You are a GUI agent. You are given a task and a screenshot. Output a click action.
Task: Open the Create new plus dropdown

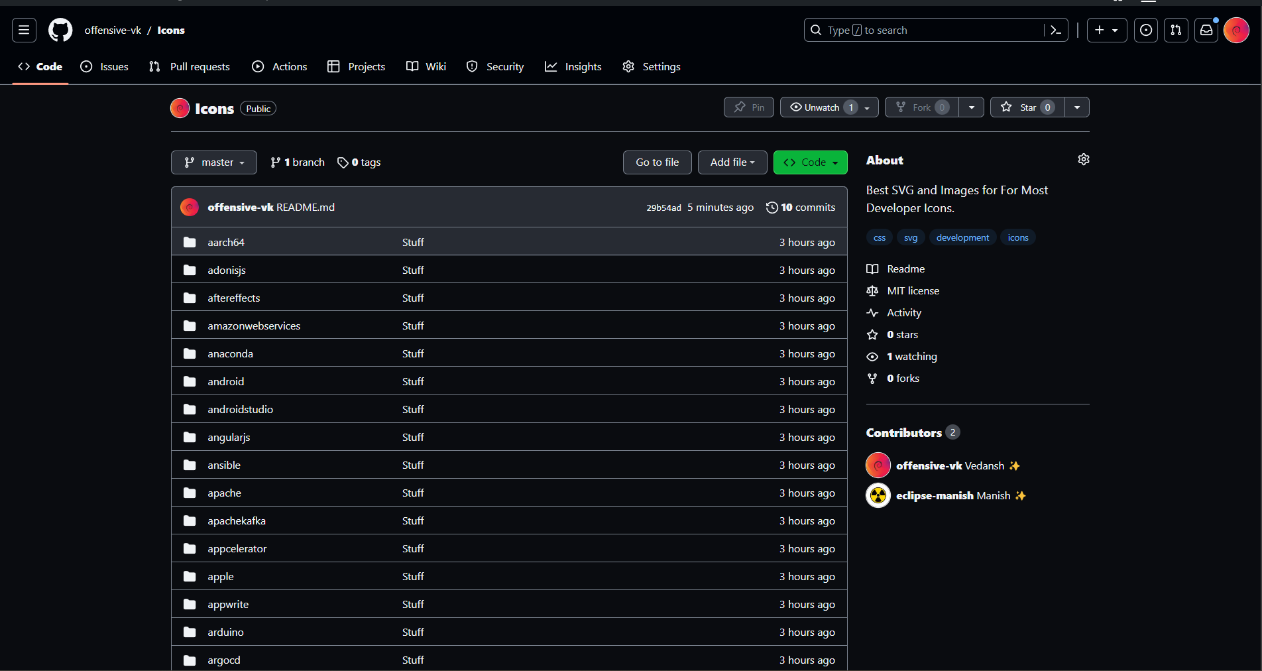click(x=1107, y=30)
